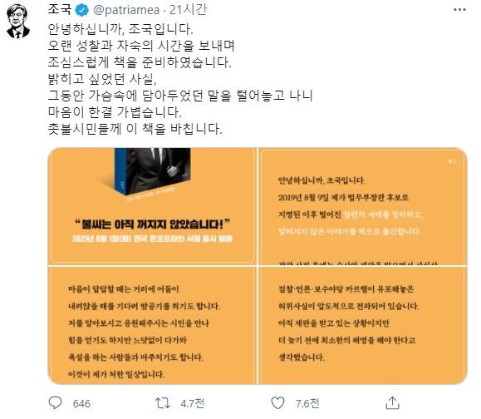Click the 21시간 timestamp
The image size is (481, 419).
(x=189, y=10)
